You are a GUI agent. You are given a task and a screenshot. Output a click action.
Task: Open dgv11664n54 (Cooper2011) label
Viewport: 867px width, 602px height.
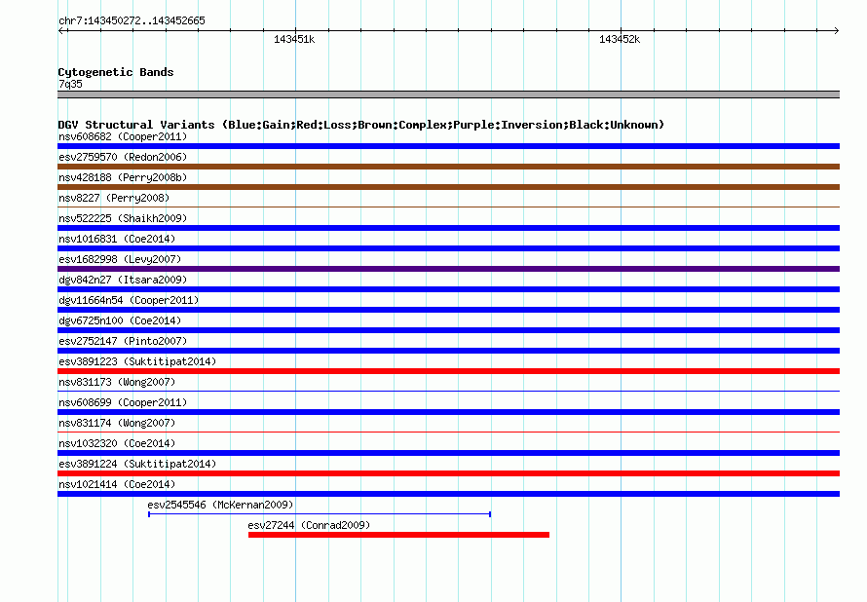(x=129, y=300)
